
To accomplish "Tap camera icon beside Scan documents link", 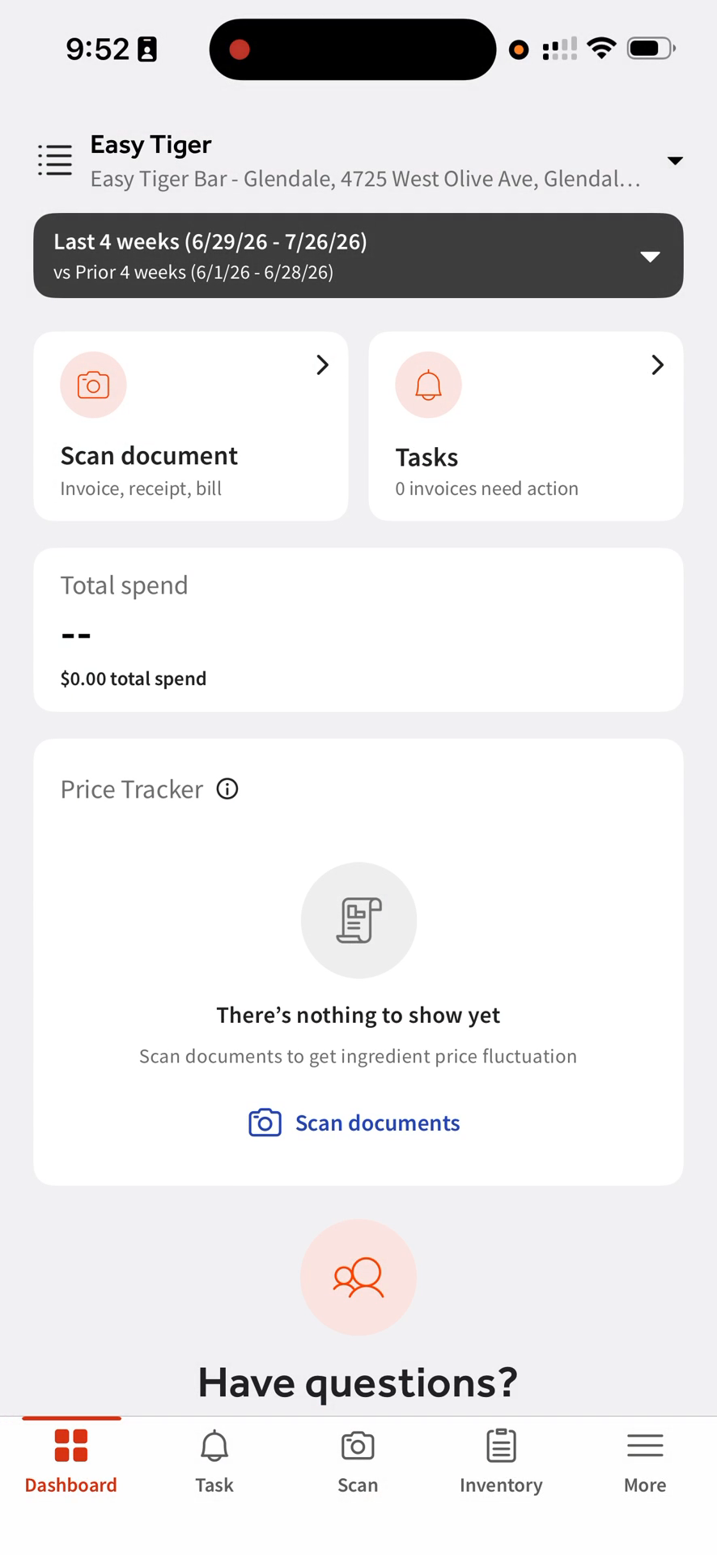I will pyautogui.click(x=265, y=1123).
